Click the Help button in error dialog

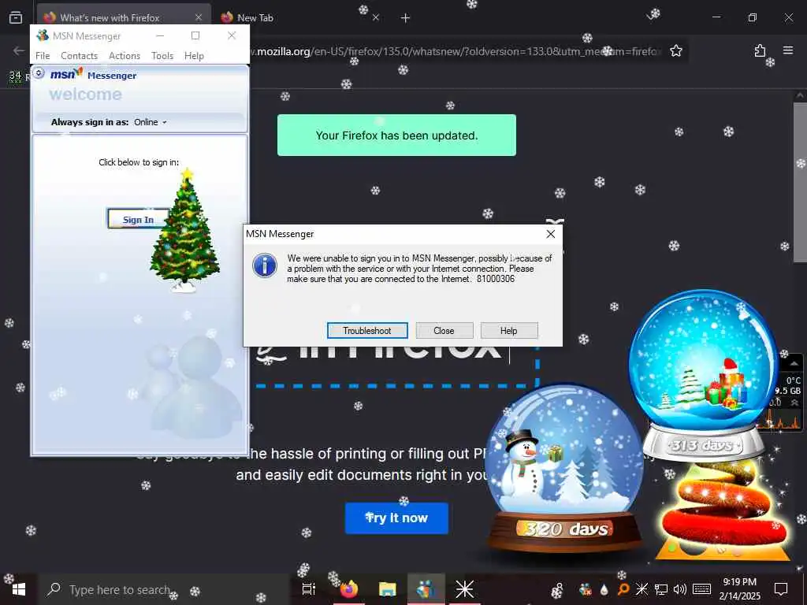pos(508,331)
